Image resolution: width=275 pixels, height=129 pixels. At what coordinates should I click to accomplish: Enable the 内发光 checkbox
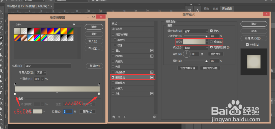pyautogui.click(x=113, y=61)
